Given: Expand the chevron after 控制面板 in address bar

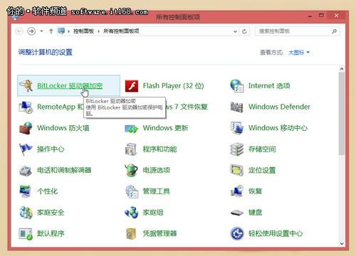Looking at the screenshot, I should [x=98, y=31].
